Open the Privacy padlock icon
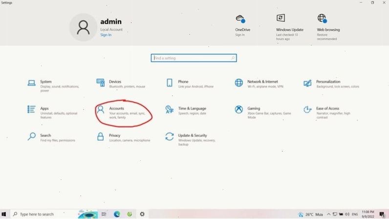Screen dimensions: 389x219 pyautogui.click(x=101, y=136)
